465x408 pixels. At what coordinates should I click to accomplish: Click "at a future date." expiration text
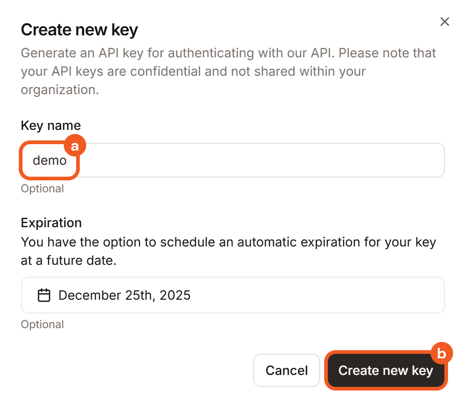(69, 261)
